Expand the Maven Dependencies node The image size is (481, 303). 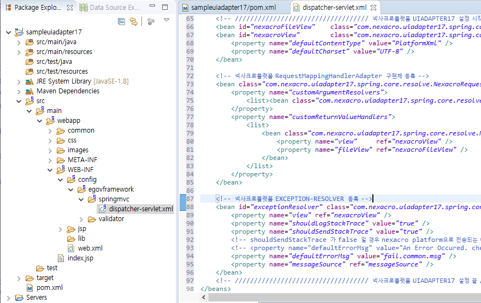[x=19, y=91]
